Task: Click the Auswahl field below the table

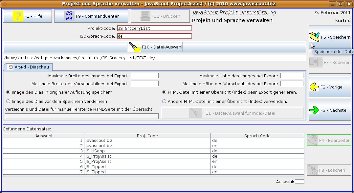Action: 299,182
